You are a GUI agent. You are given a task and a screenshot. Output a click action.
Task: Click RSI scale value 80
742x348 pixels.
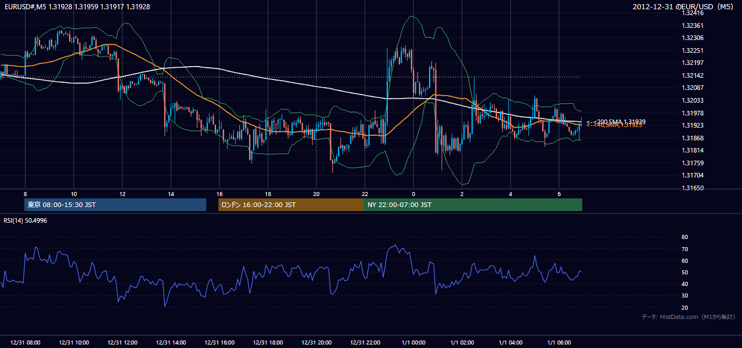(x=685, y=237)
